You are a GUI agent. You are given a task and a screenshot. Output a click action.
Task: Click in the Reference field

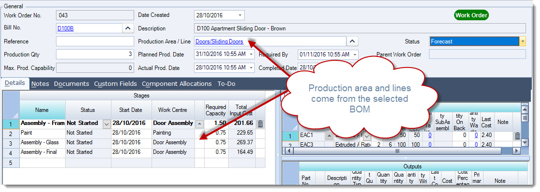pos(95,41)
